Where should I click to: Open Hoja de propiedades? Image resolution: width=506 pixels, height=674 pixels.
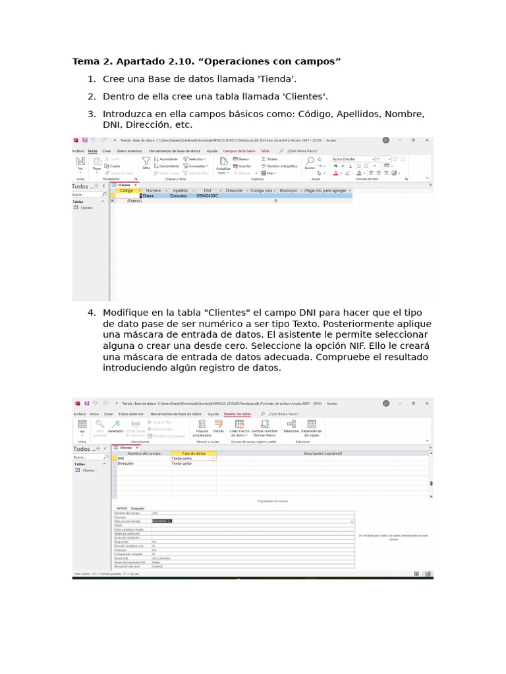point(202,428)
